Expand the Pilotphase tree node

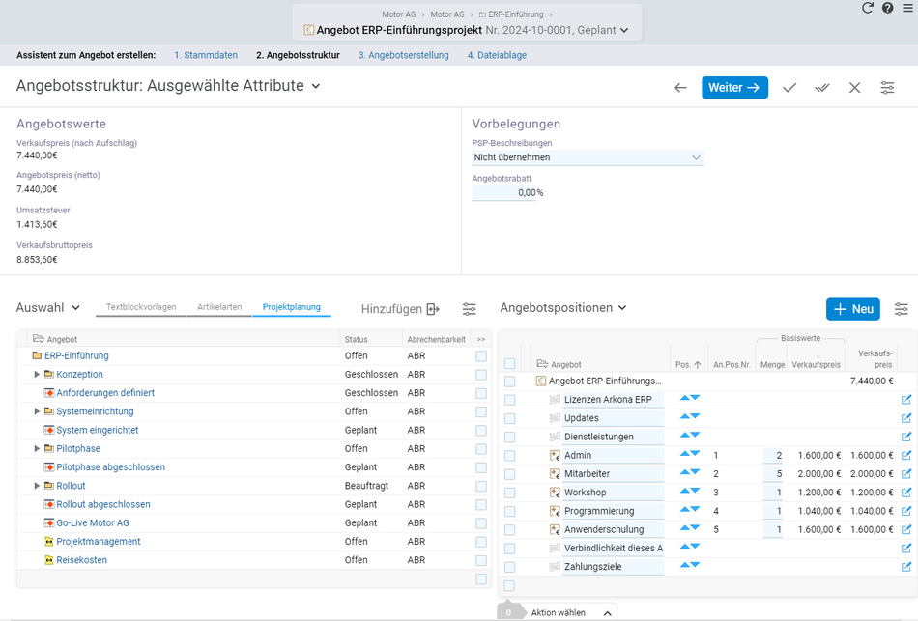click(37, 448)
